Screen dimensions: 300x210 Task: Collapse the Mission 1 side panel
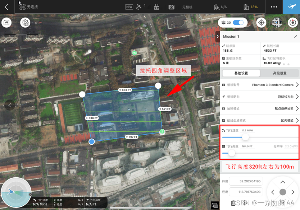(x=218, y=36)
